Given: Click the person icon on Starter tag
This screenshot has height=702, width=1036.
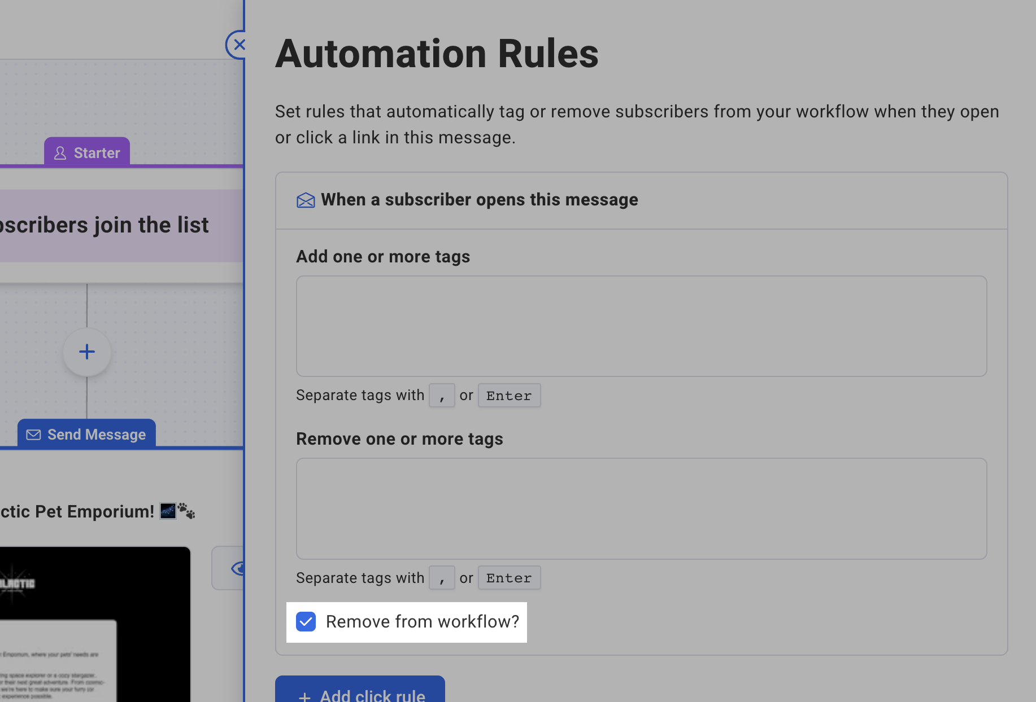Looking at the screenshot, I should (60, 153).
